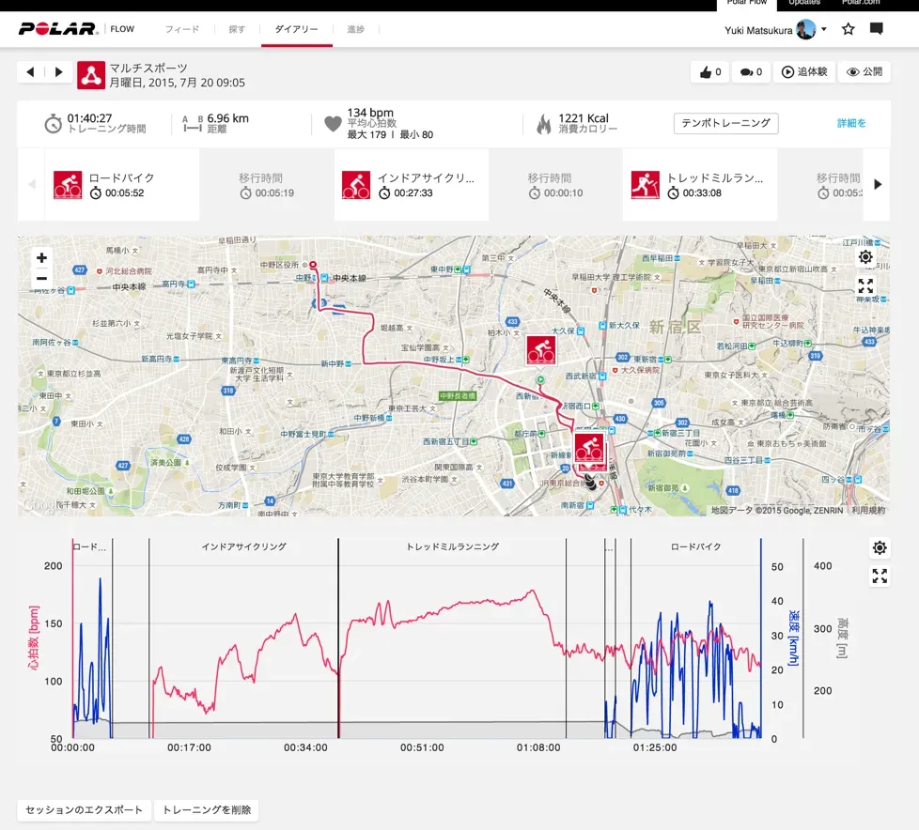Expand the map to fullscreen

point(865,285)
